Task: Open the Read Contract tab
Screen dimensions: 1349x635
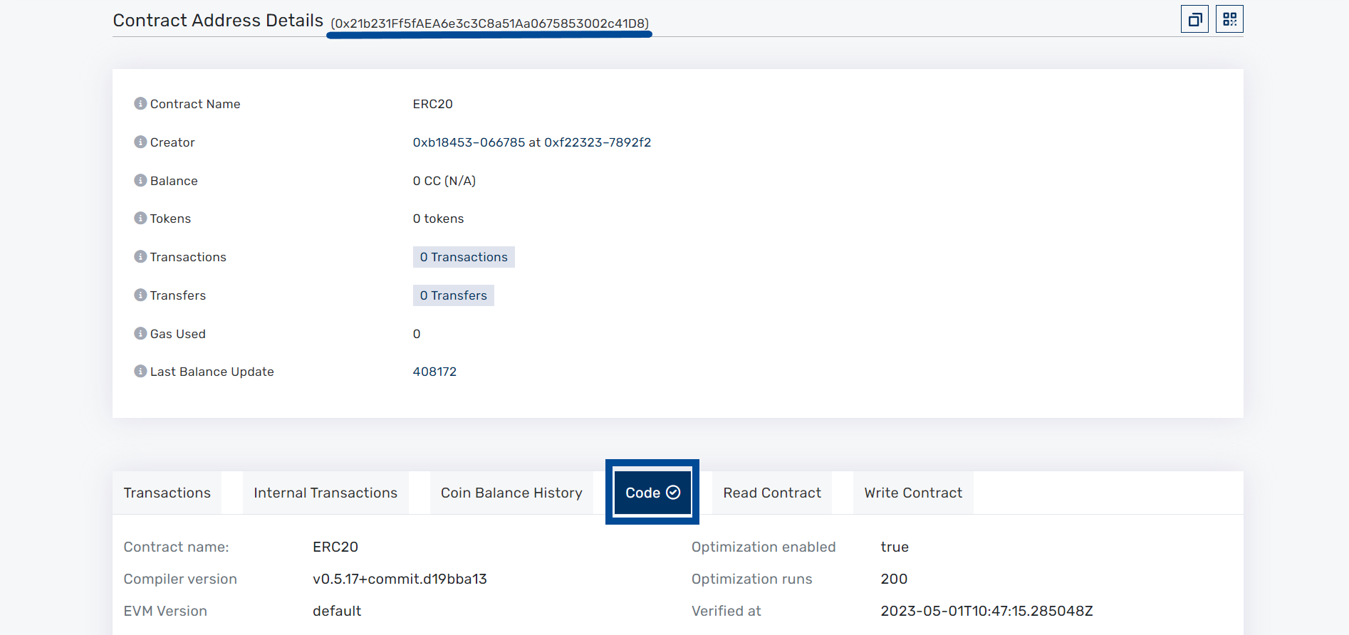Action: point(772,493)
